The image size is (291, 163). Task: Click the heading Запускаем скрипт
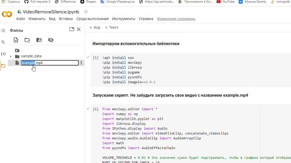(x=111, y=96)
